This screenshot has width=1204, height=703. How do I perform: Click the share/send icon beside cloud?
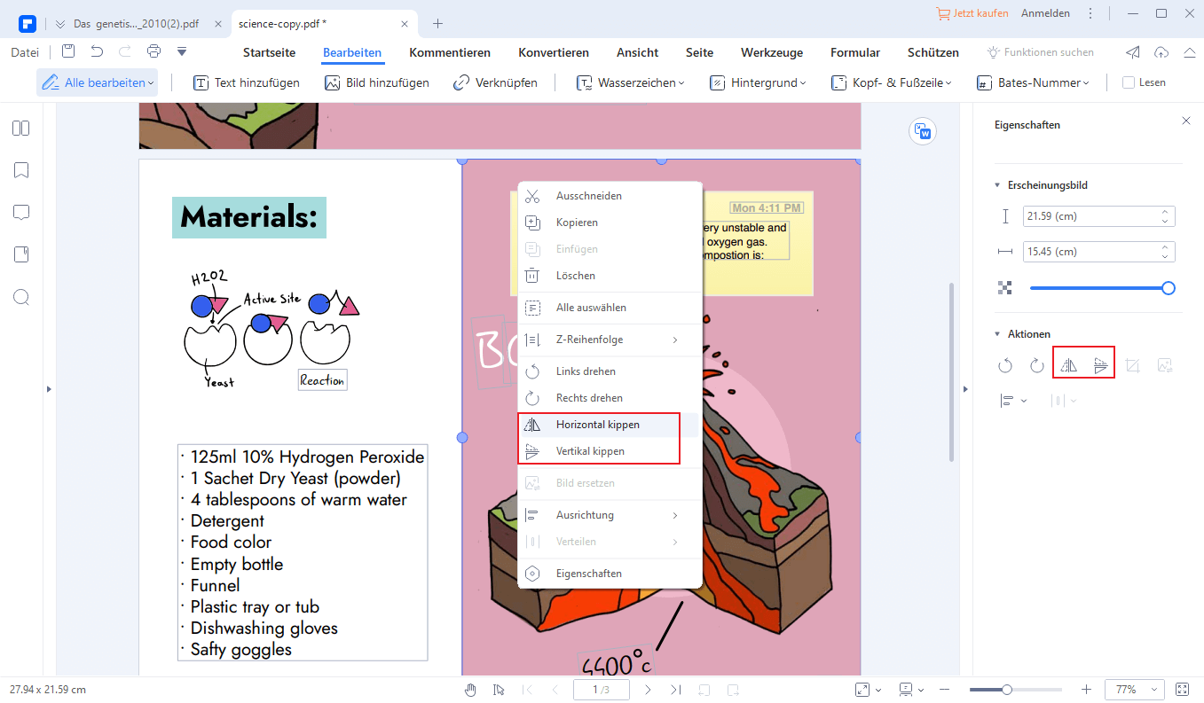(x=1133, y=52)
